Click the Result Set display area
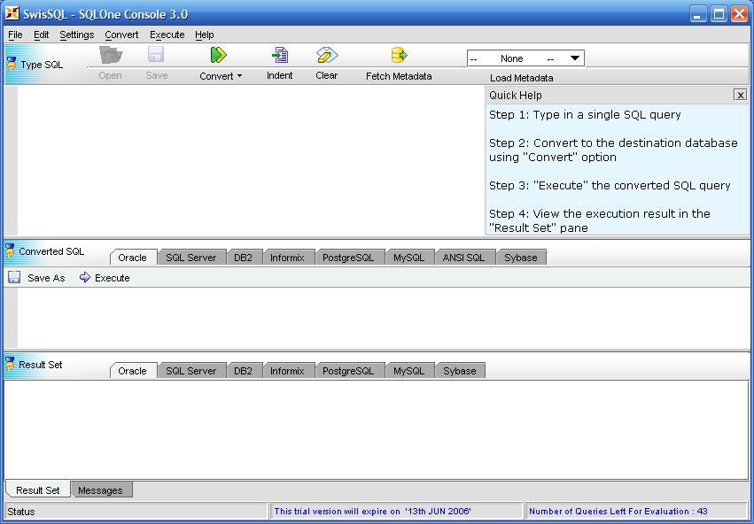 click(377, 429)
